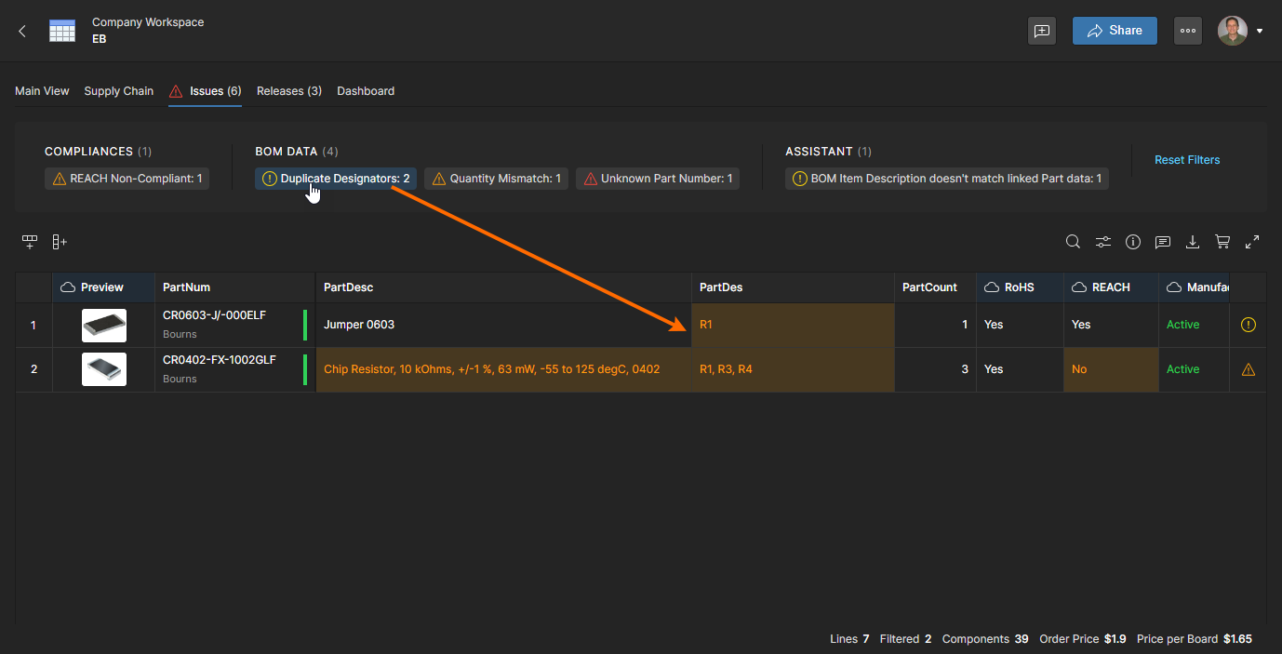Switch to the Supply Chain tab
Viewport: 1282px width, 654px height.
pyautogui.click(x=118, y=91)
